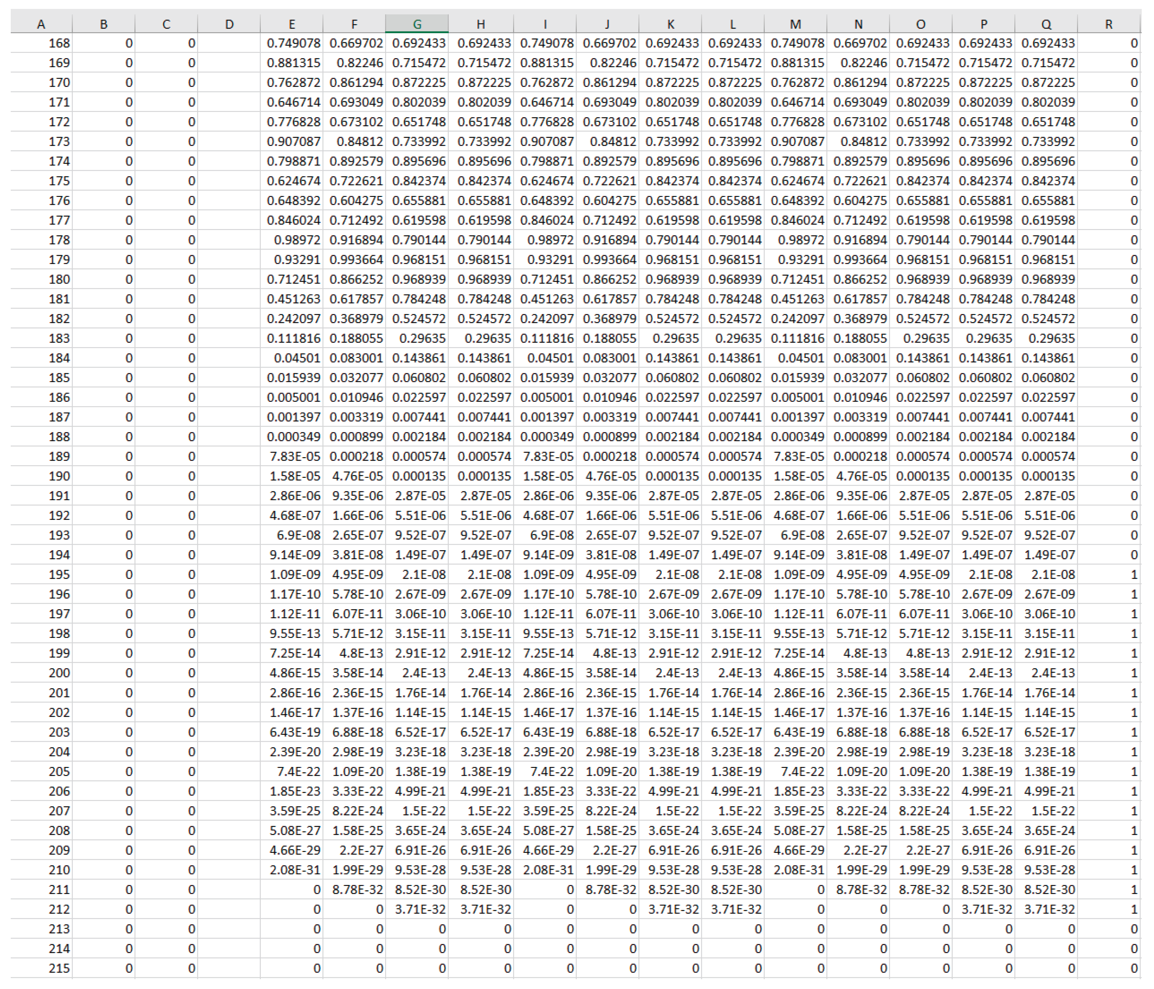Click the cell containing 0.907087 in column E
Viewport: 1154px width, 989px height.
click(x=291, y=141)
